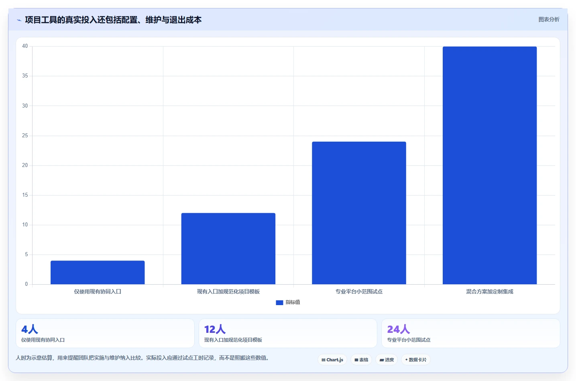The image size is (576, 381).
Task: Click the y-axis value 10
Action: 25,225
